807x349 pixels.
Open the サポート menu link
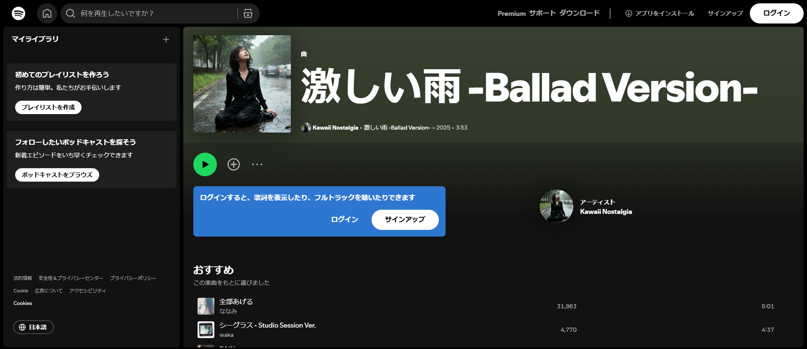click(542, 13)
